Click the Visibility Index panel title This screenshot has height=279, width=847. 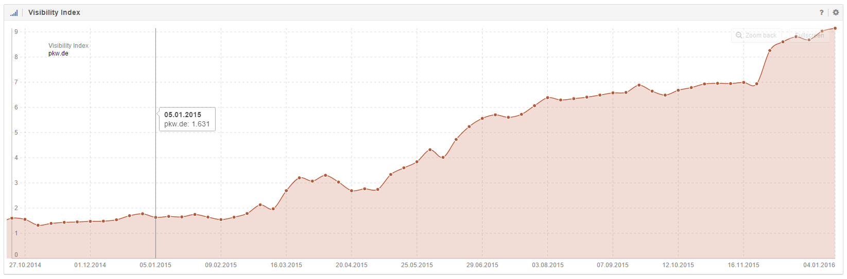point(54,12)
